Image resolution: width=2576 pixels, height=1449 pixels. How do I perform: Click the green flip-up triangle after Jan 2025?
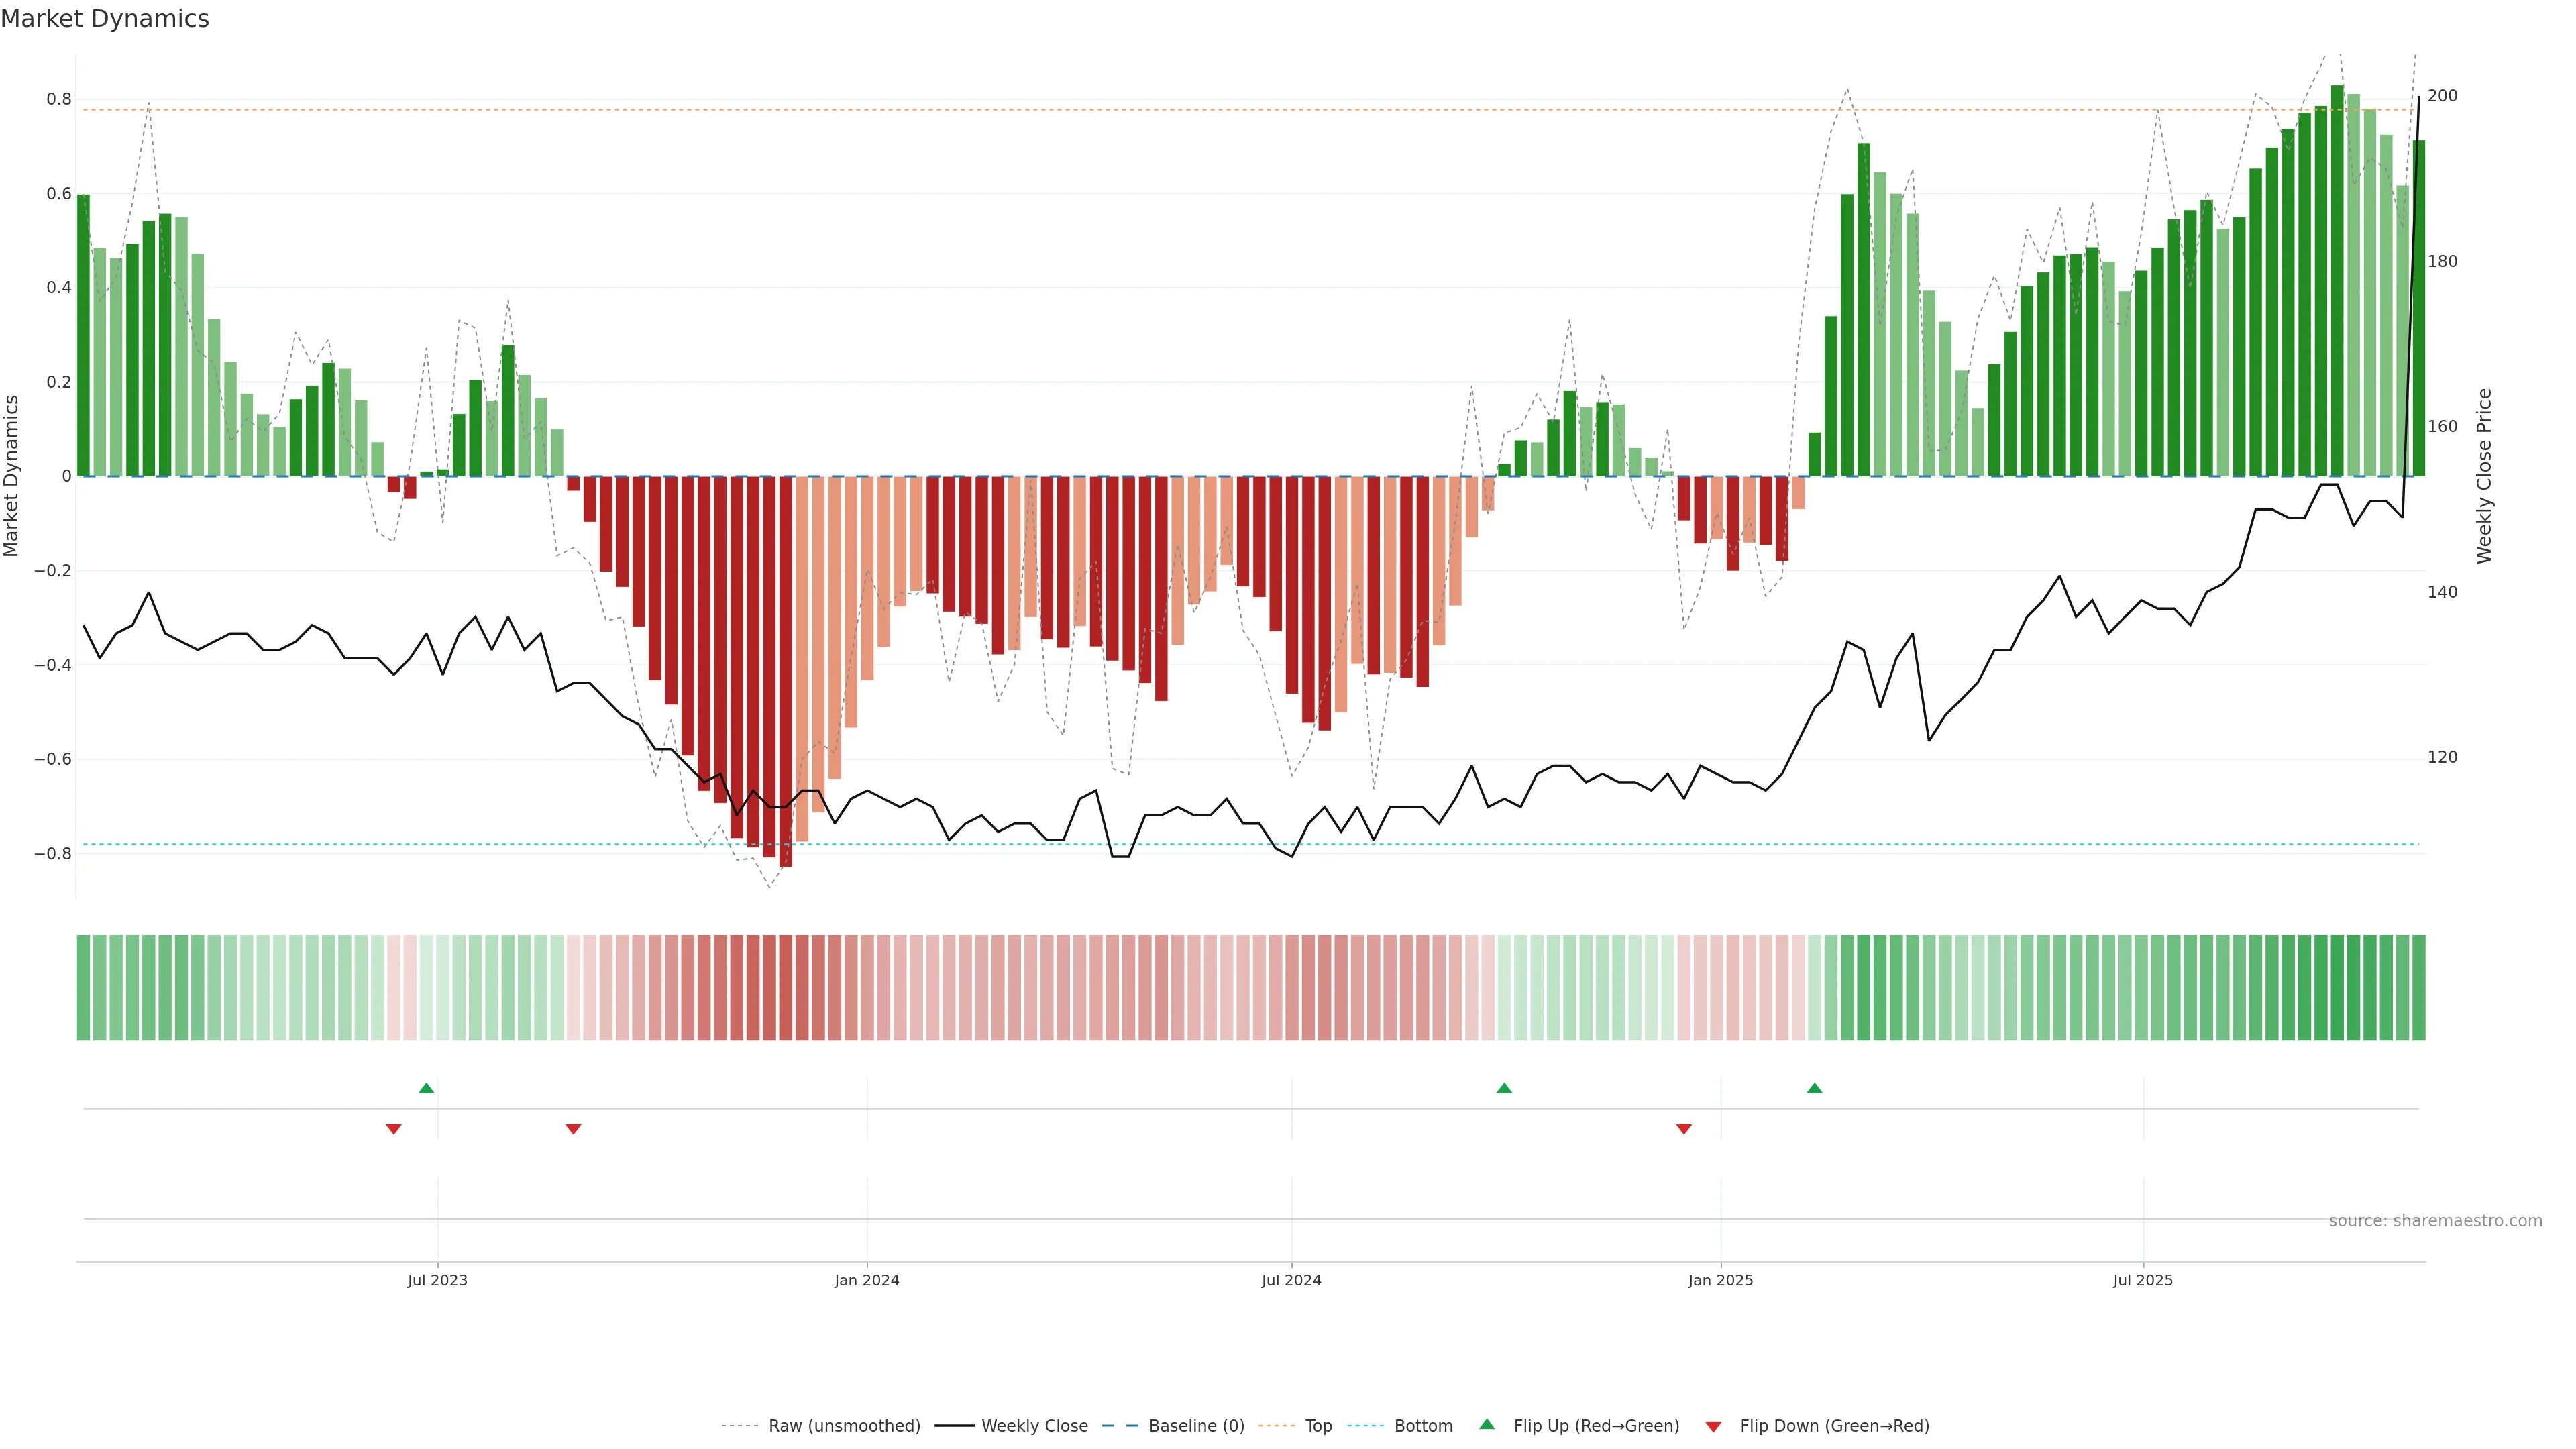pyautogui.click(x=1815, y=1088)
